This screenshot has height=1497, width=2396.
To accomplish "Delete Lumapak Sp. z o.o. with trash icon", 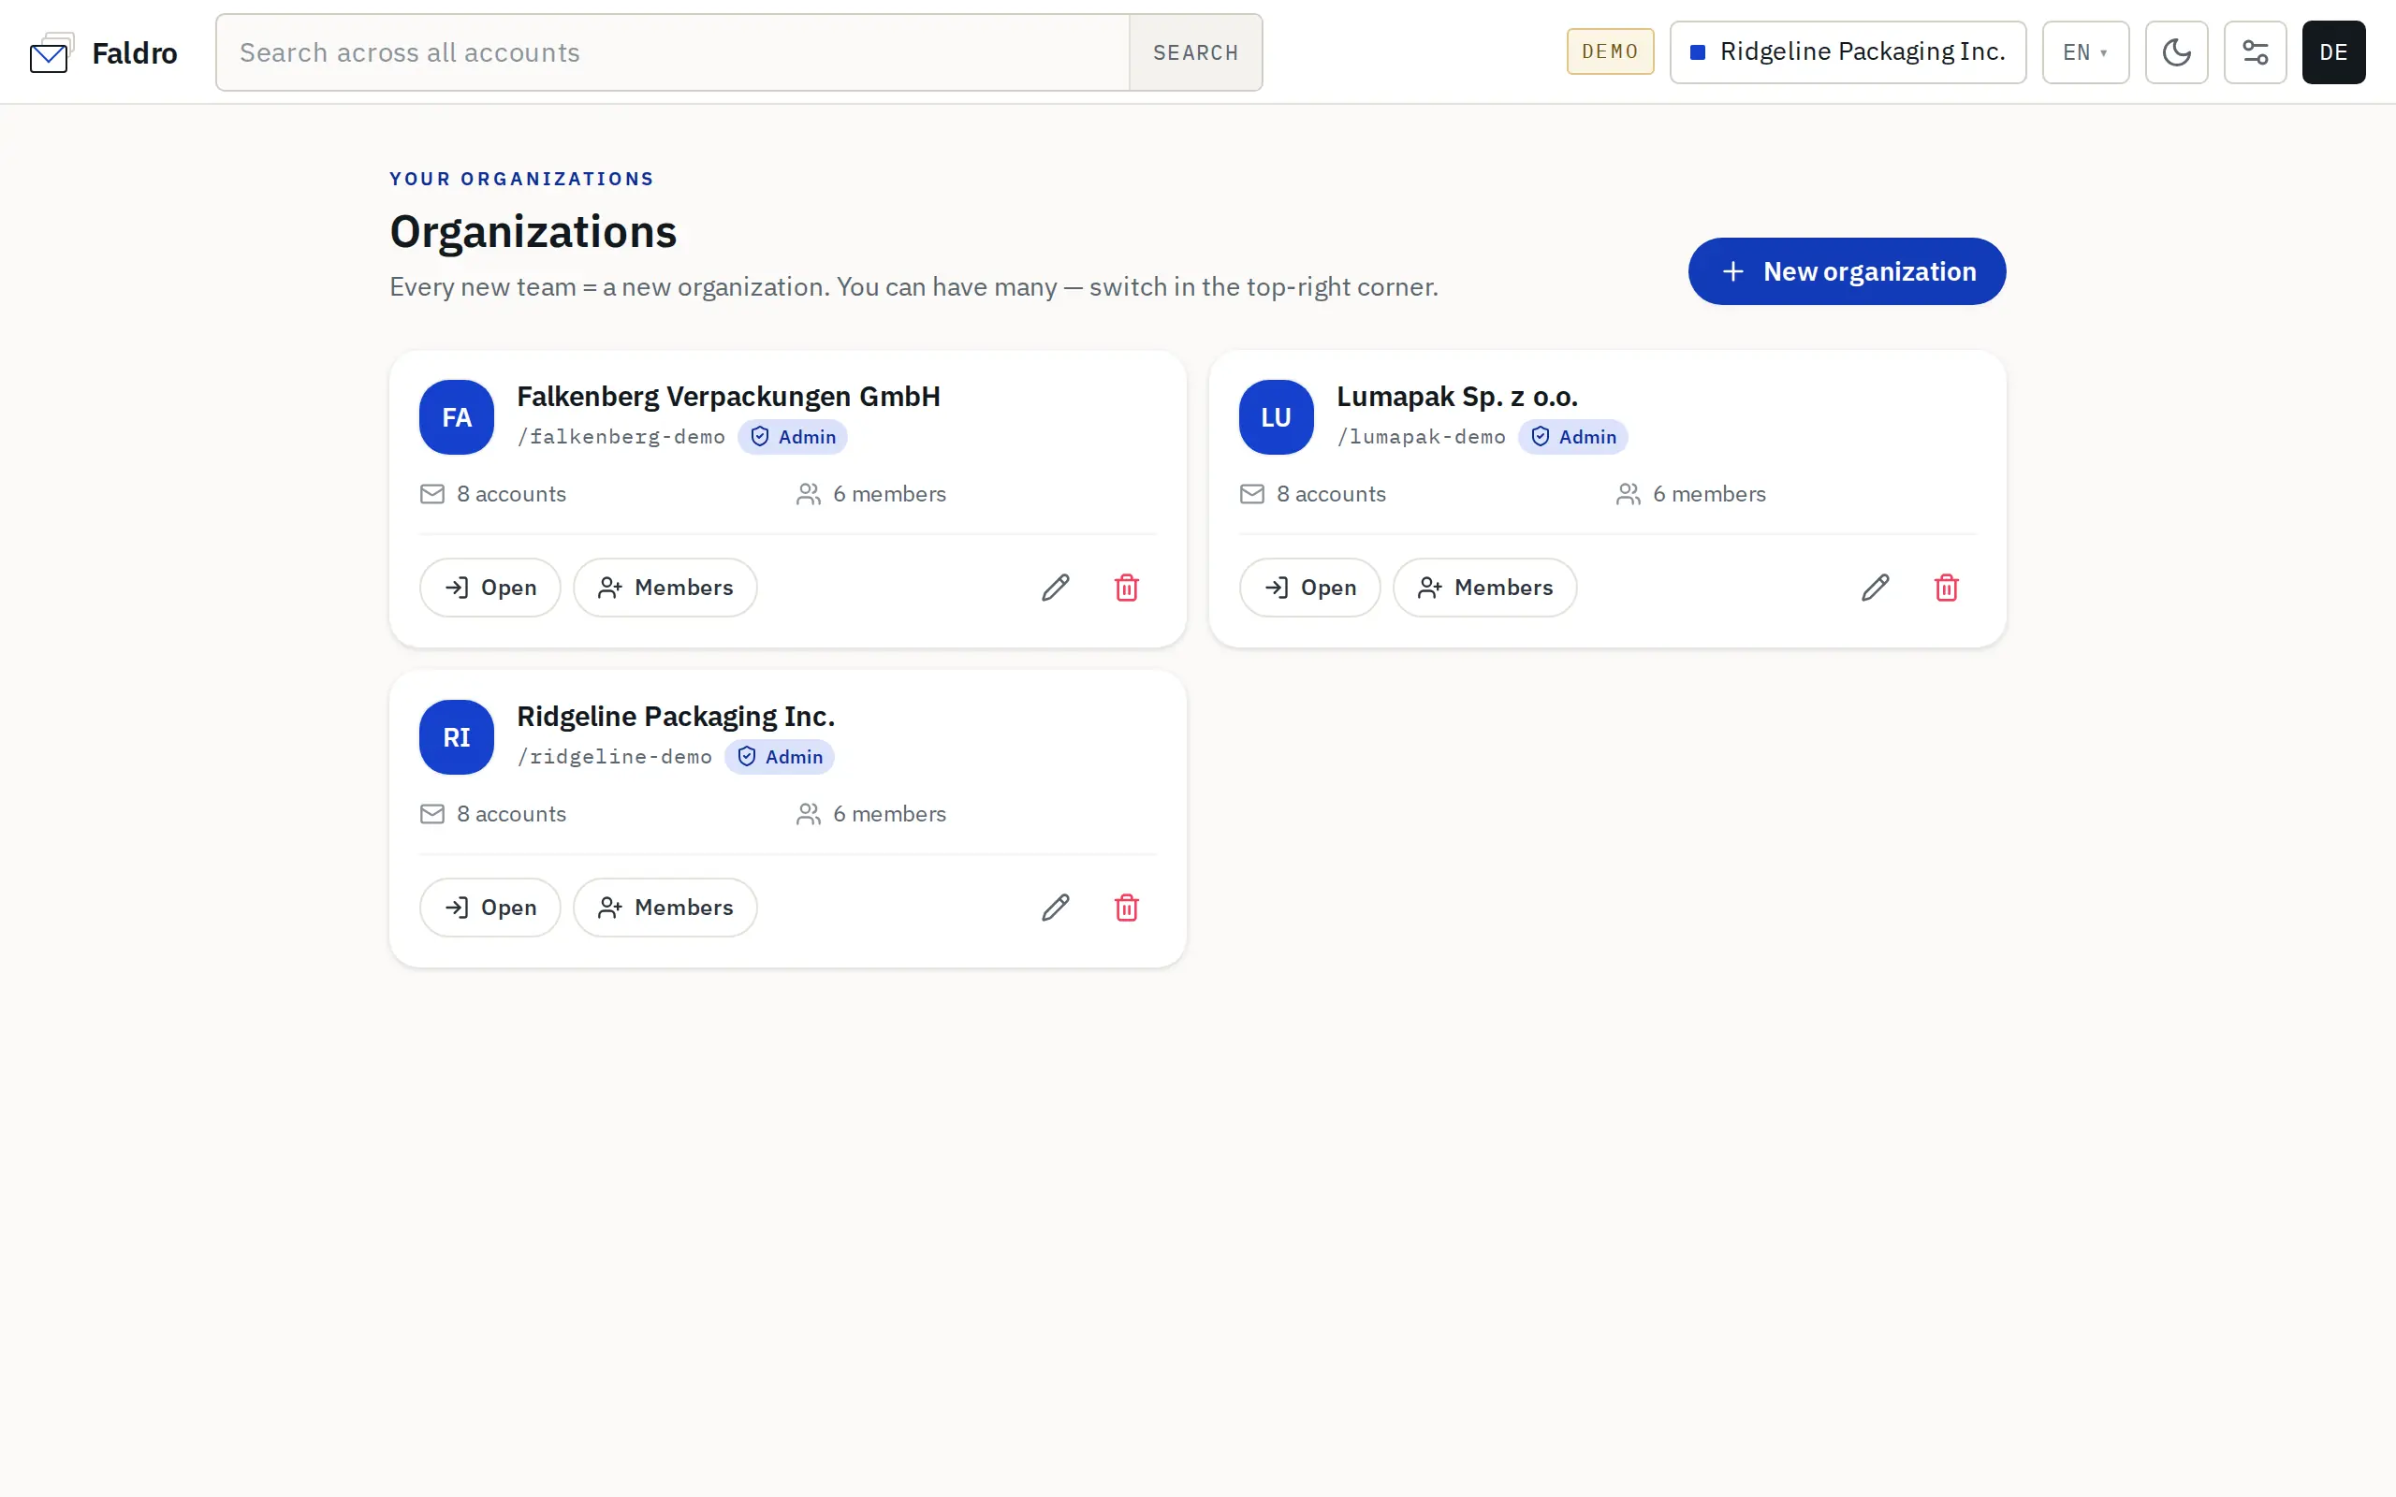I will coord(1947,588).
